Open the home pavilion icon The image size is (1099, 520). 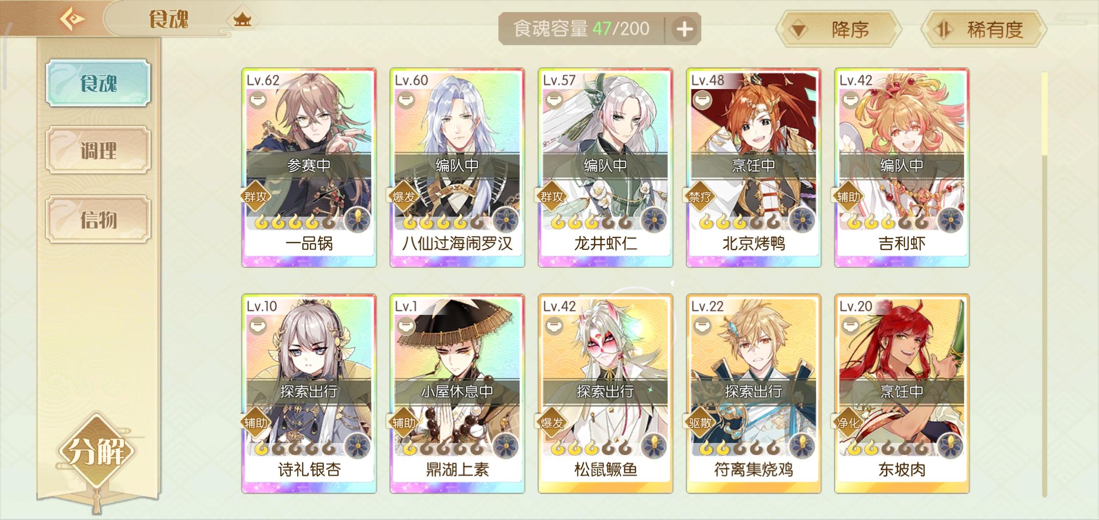[242, 20]
